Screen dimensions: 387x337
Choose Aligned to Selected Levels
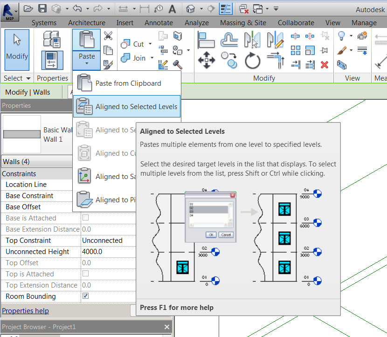[127, 107]
